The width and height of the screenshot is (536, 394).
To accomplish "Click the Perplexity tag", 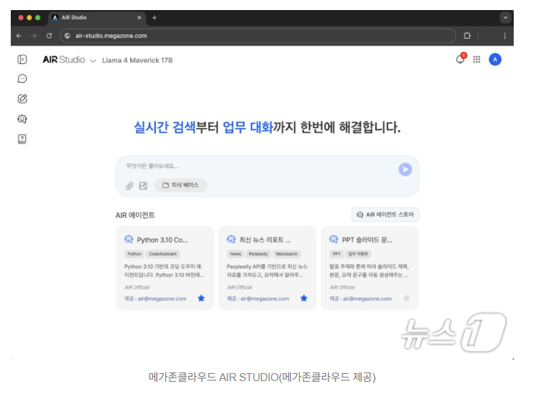I will (259, 254).
